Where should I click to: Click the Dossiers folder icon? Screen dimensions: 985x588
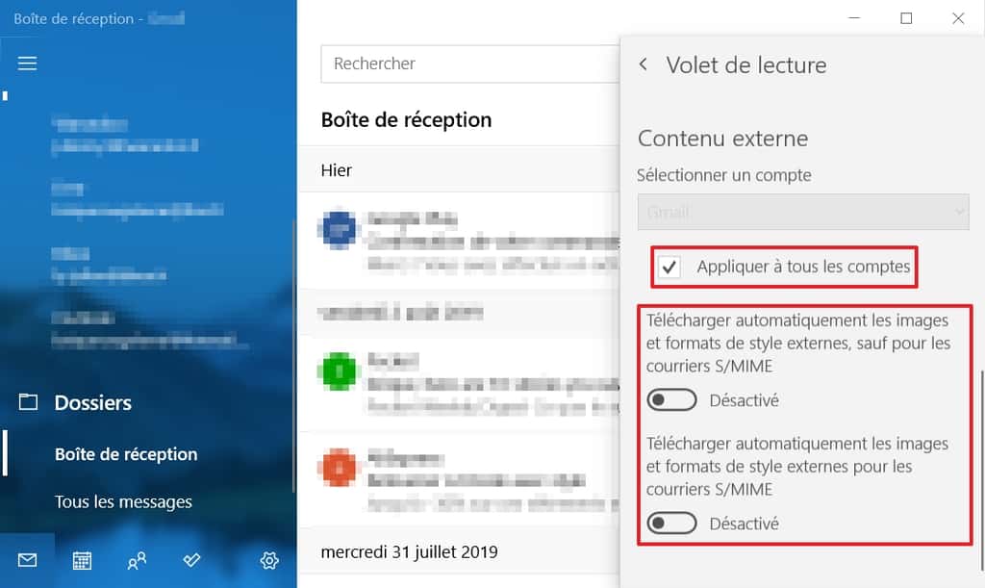(28, 402)
